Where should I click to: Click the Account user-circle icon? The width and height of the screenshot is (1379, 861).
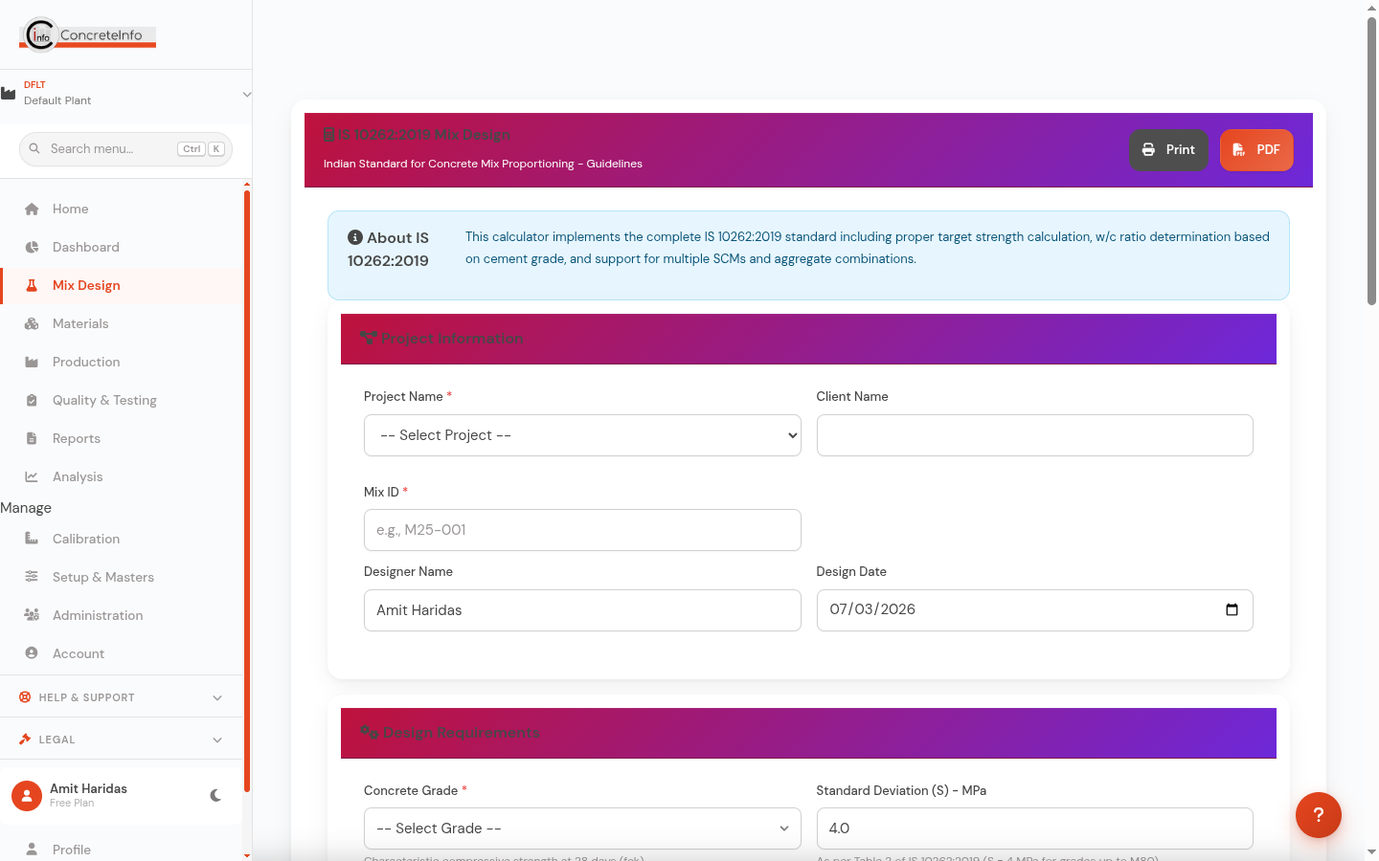(32, 653)
